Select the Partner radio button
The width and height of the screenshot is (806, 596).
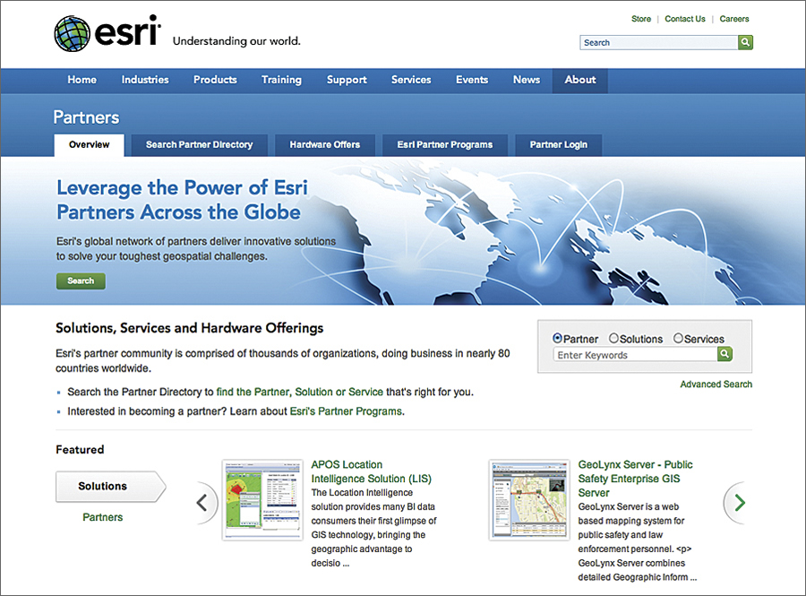[557, 339]
